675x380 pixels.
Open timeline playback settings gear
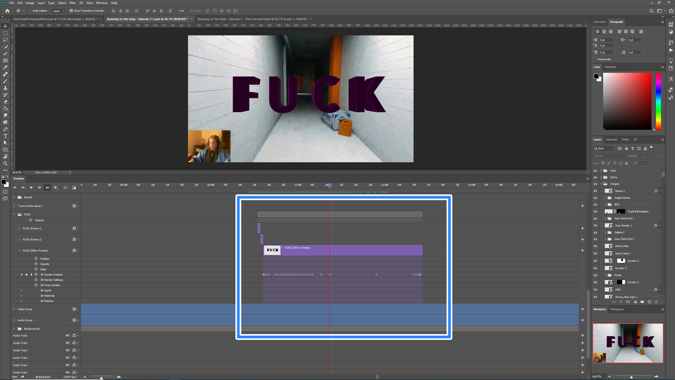(56, 188)
